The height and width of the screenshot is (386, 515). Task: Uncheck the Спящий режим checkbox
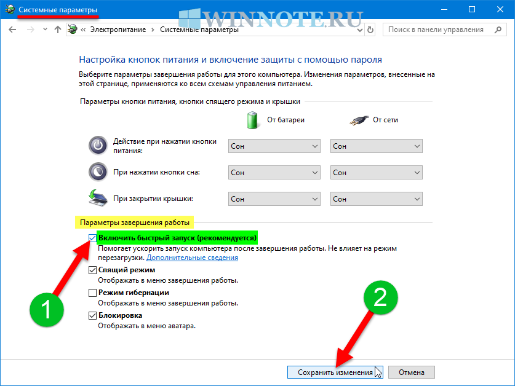[x=92, y=270]
